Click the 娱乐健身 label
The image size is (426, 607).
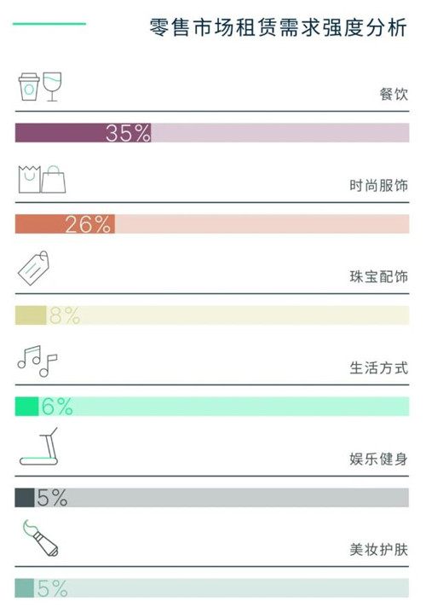tap(379, 460)
